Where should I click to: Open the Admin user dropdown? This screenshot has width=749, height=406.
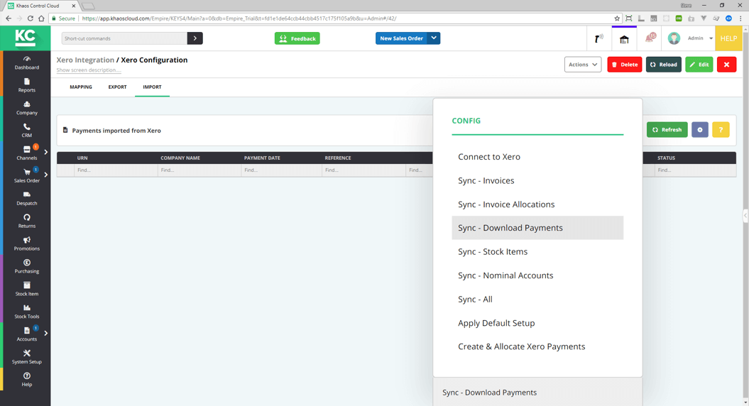pyautogui.click(x=711, y=38)
